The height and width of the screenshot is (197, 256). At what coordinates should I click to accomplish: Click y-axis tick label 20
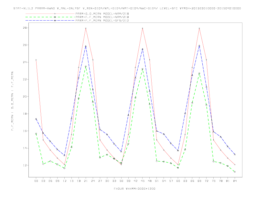click(25, 97)
